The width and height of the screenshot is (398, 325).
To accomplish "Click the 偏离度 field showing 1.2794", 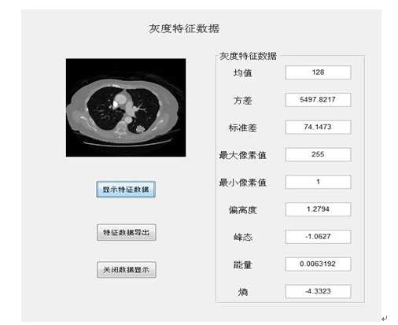I will click(x=318, y=209).
